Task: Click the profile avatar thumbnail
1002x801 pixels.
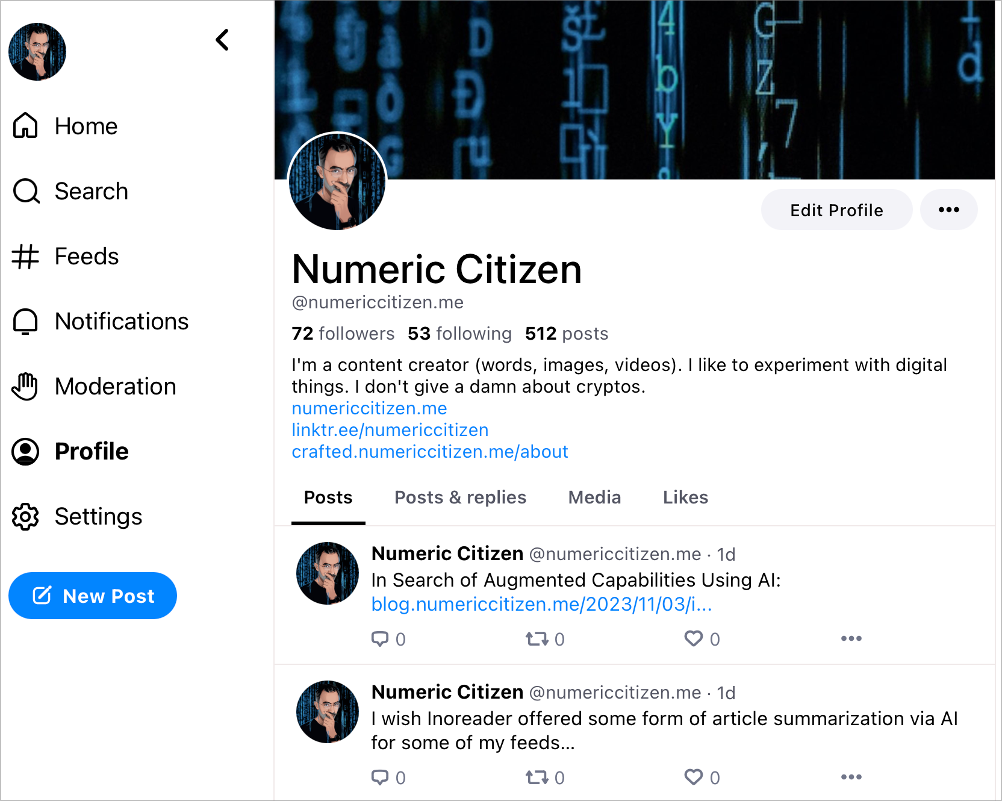Action: tap(37, 51)
